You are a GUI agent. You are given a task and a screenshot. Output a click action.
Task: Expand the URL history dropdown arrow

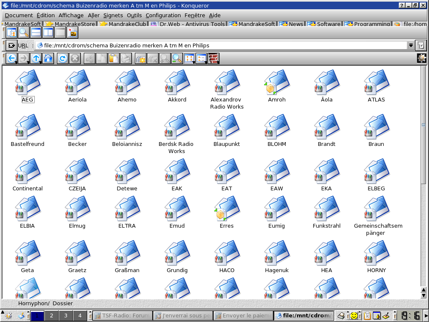click(x=411, y=45)
